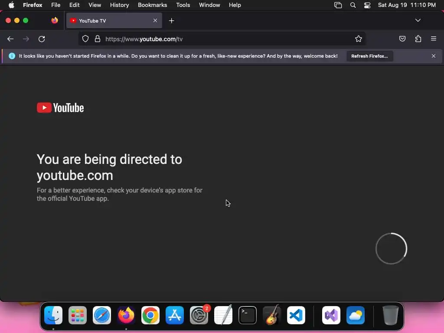
Task: Open the Tools menu
Action: 183,5
